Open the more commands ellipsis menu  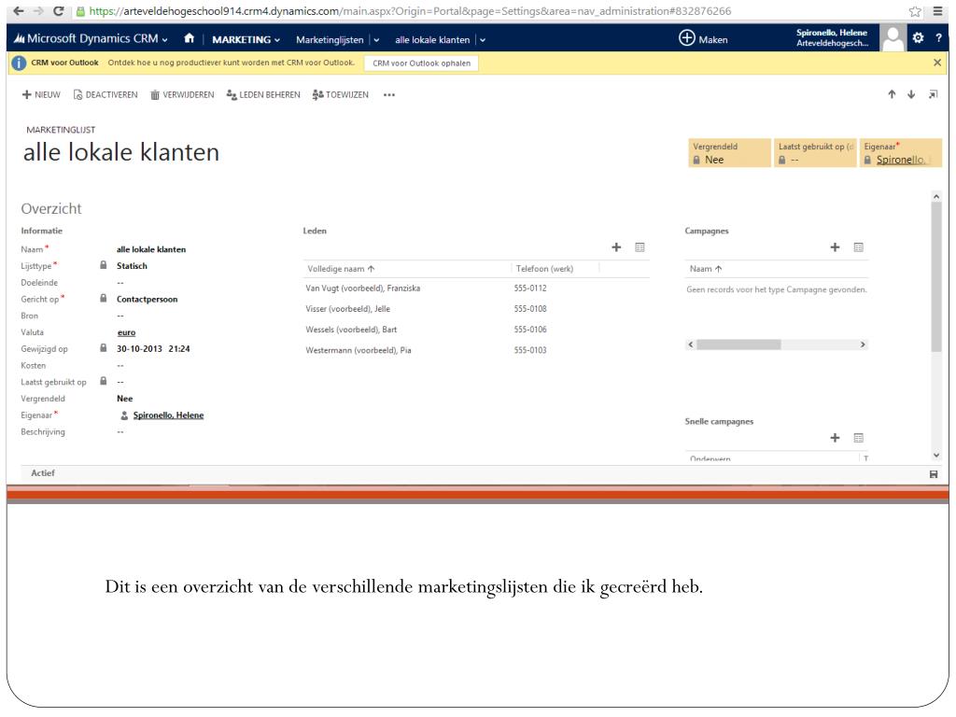(388, 95)
